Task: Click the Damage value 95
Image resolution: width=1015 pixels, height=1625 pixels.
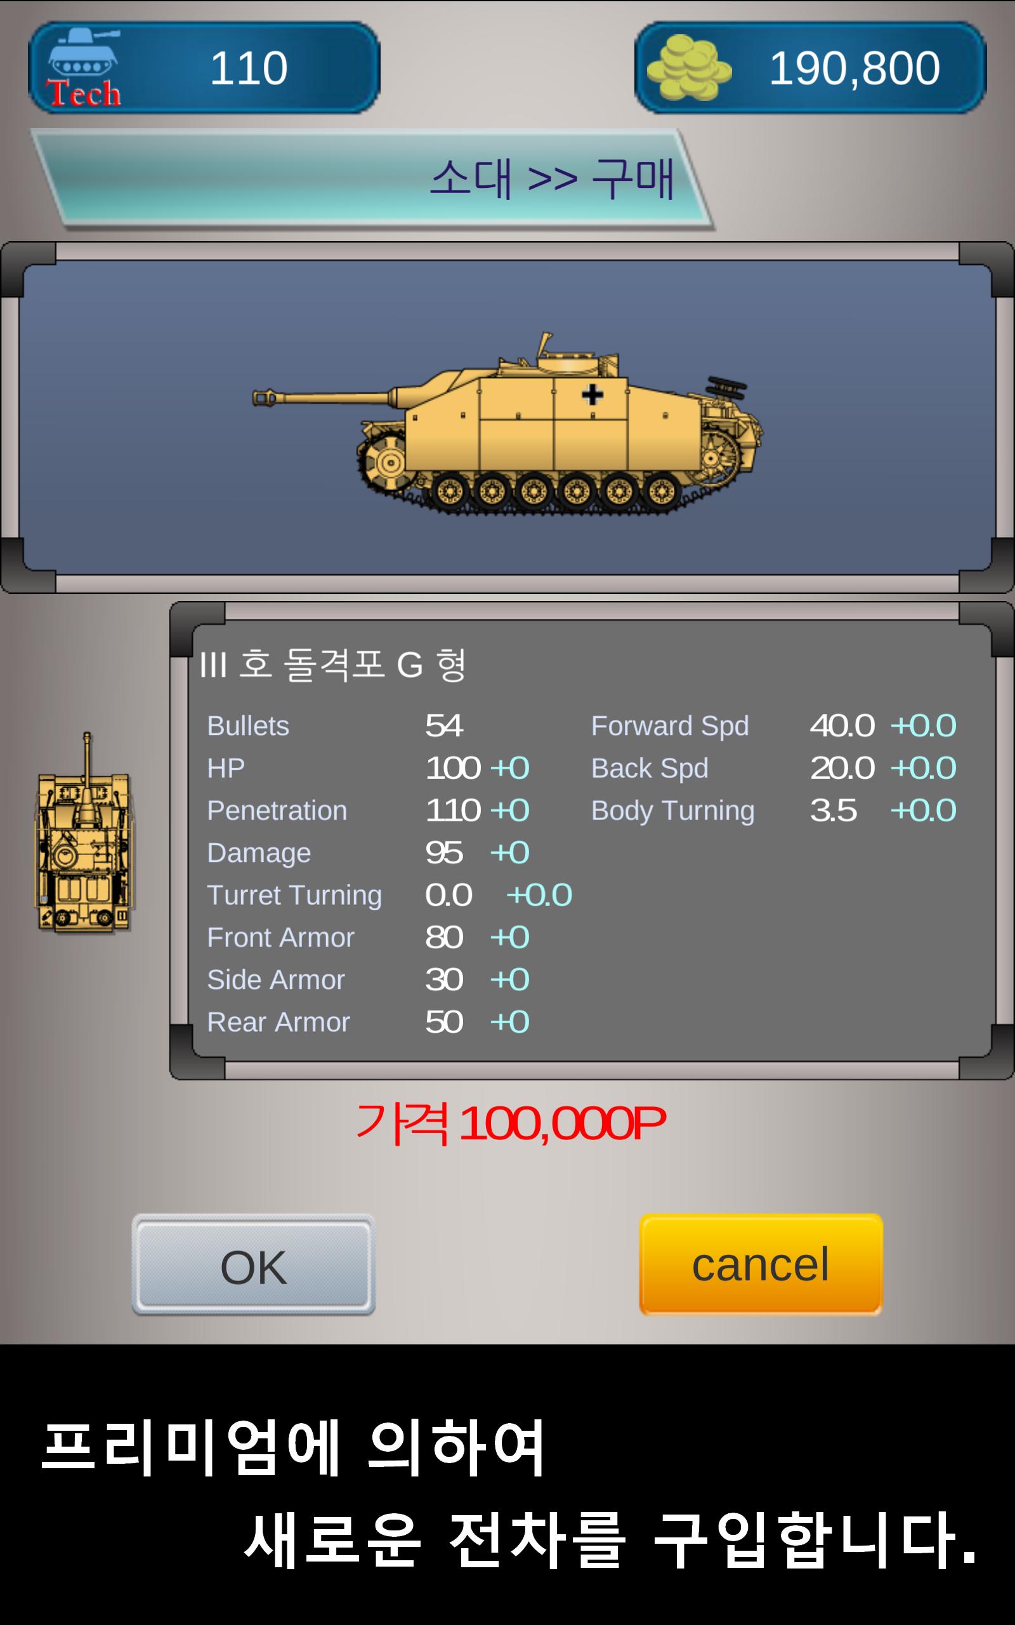Action: [x=443, y=852]
